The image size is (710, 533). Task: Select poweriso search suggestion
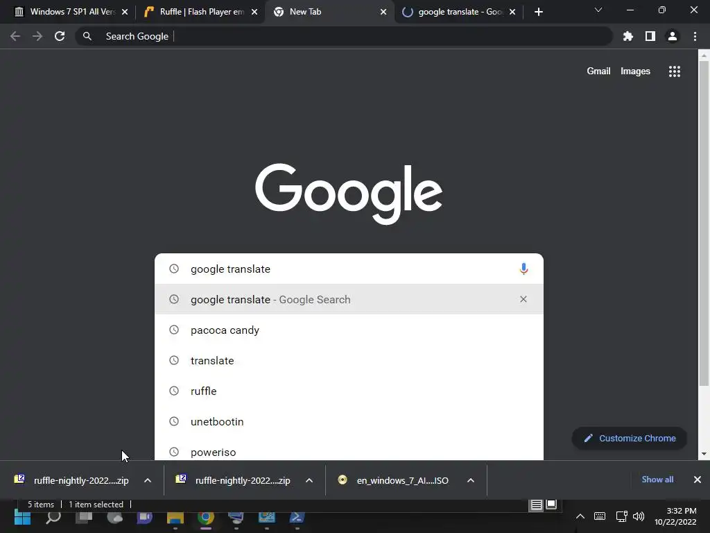tap(349, 451)
